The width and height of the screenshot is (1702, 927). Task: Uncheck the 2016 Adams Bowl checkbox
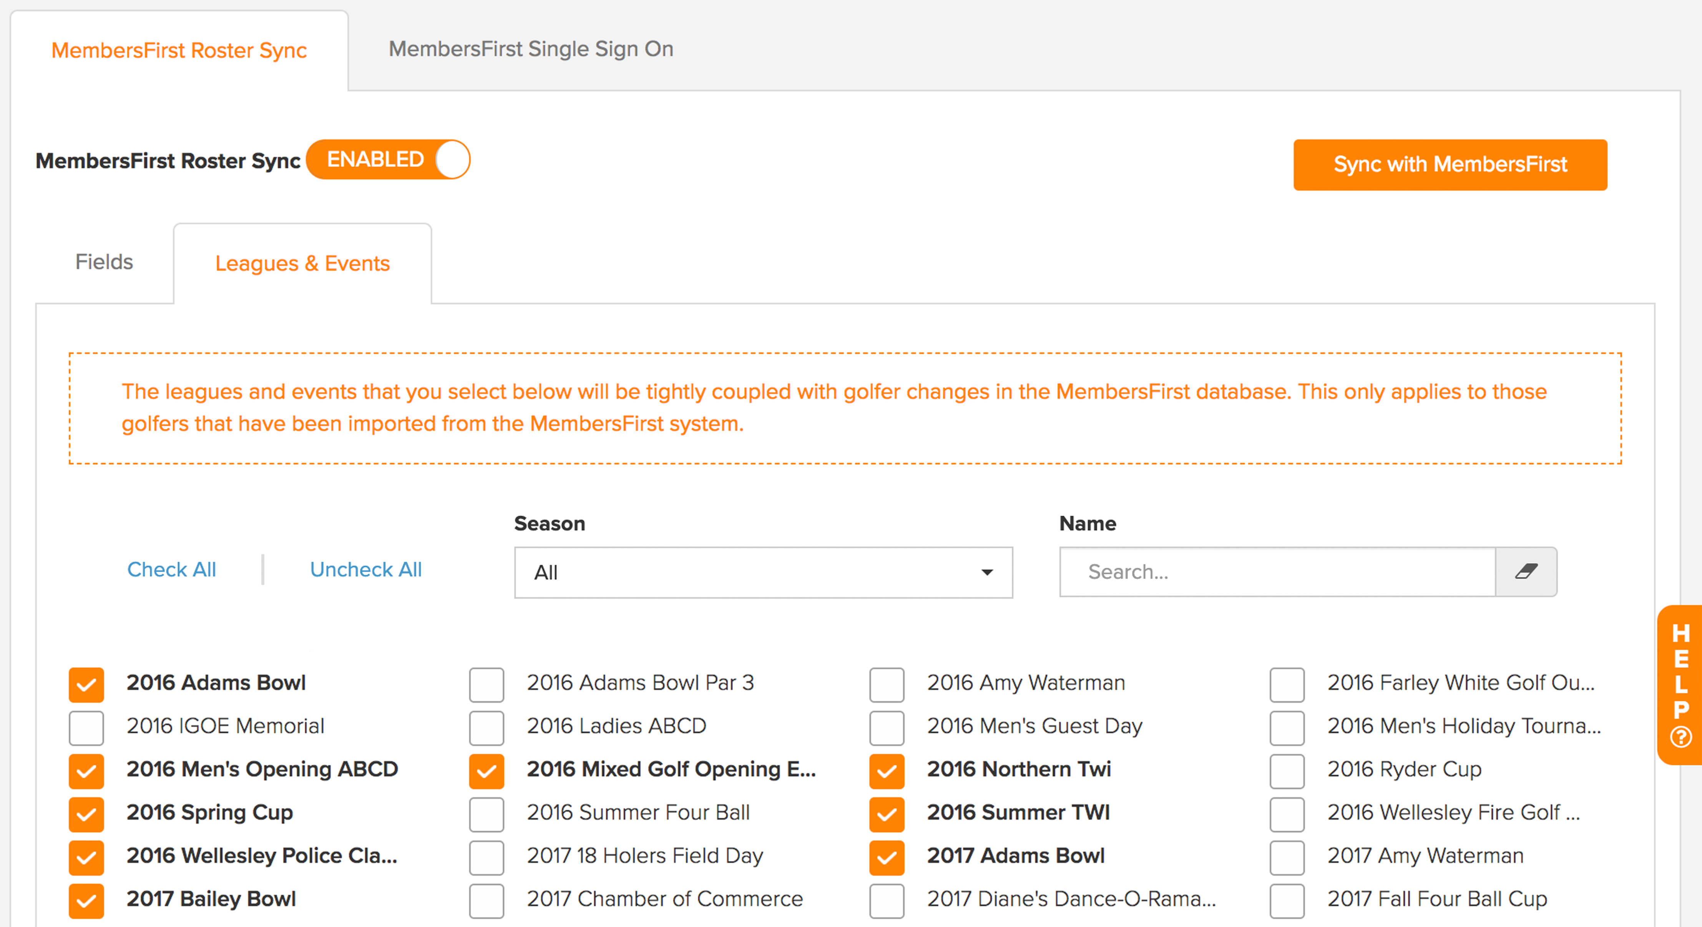tap(86, 684)
